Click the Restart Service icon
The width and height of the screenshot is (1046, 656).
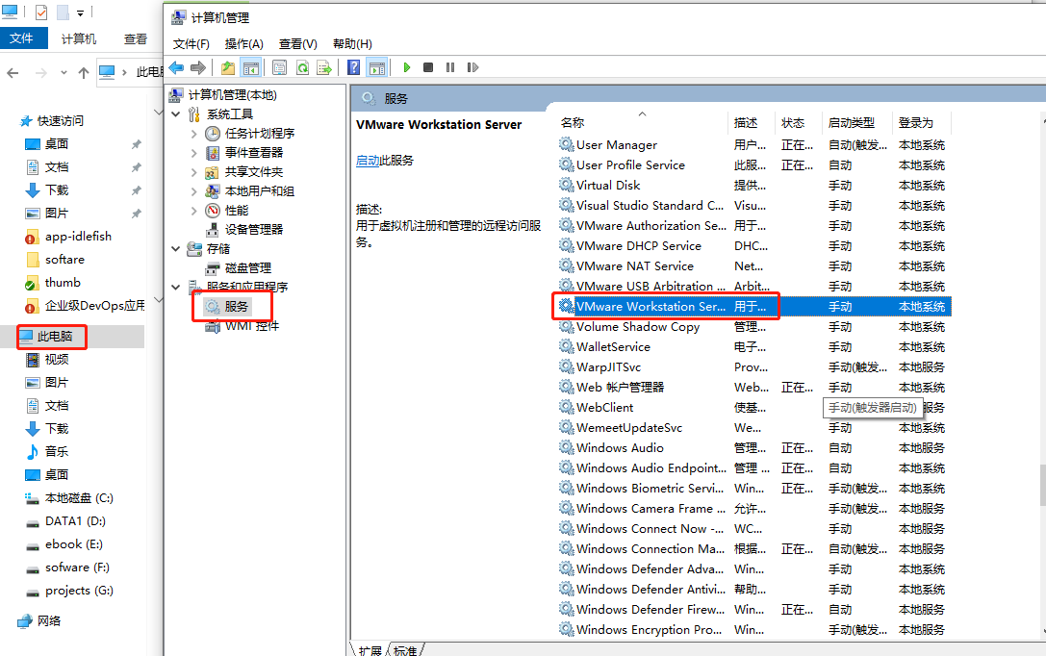click(473, 67)
